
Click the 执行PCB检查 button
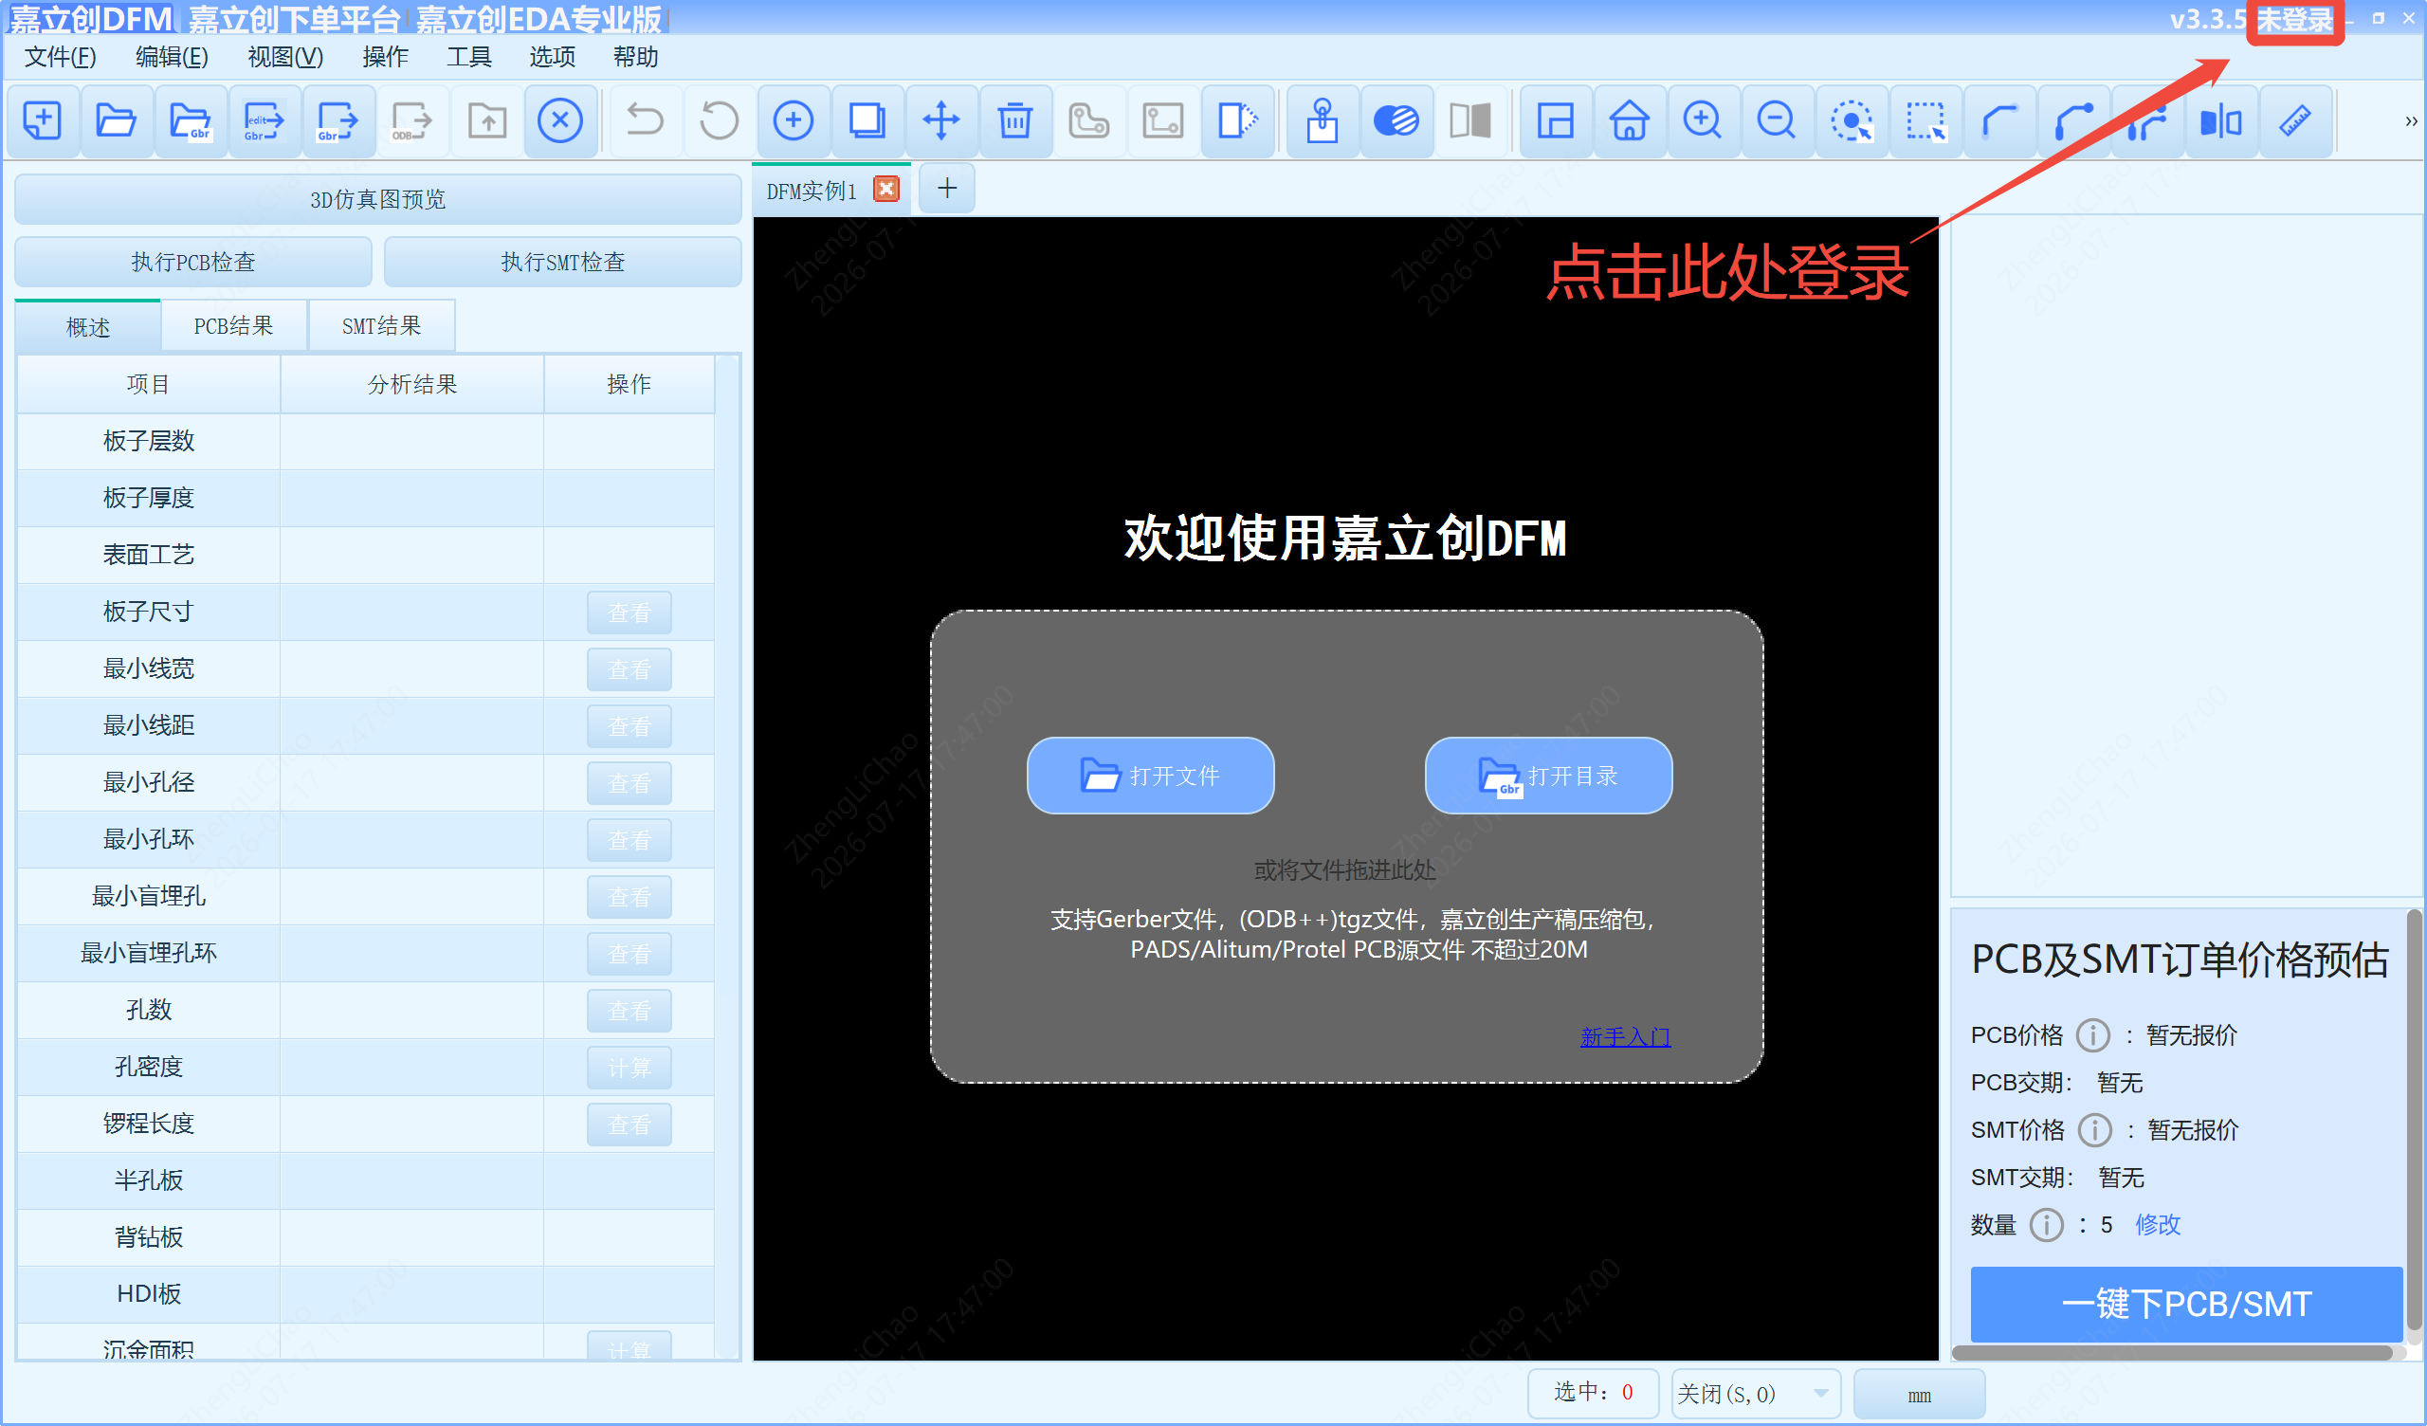(193, 262)
